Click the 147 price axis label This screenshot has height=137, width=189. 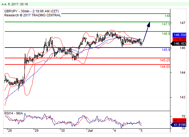click(182, 23)
